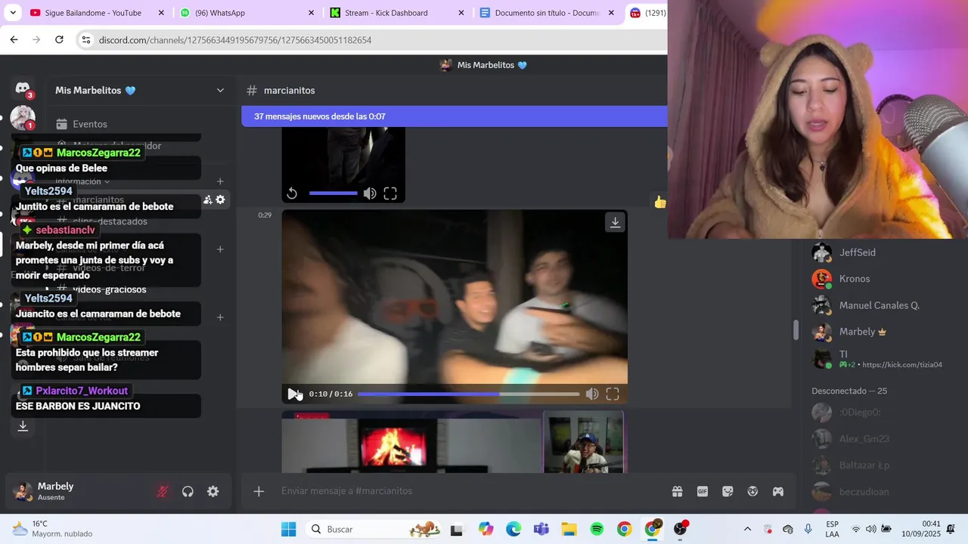Go back in the browser
The width and height of the screenshot is (968, 544).
(x=14, y=40)
